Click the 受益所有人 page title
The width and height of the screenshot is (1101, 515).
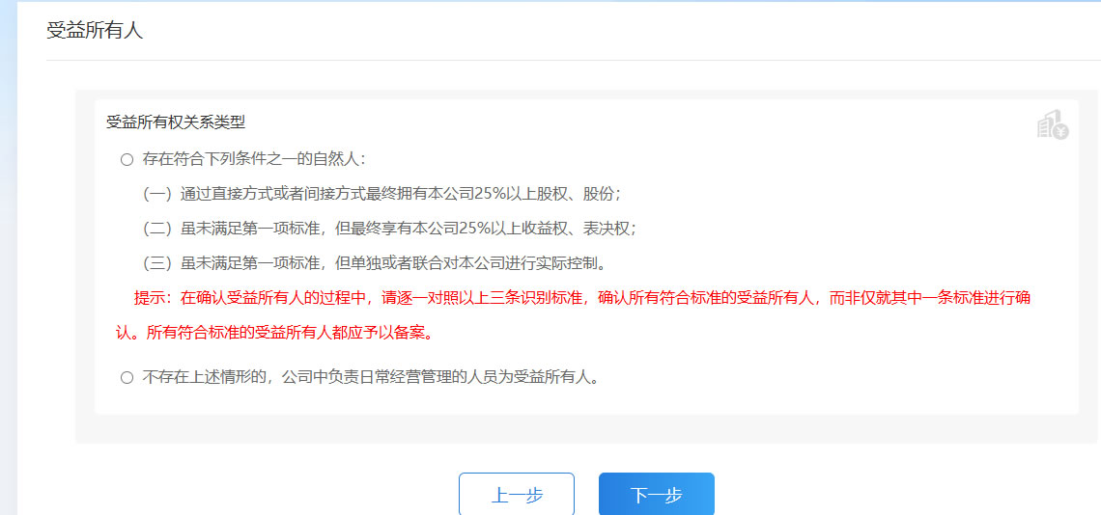click(x=95, y=30)
